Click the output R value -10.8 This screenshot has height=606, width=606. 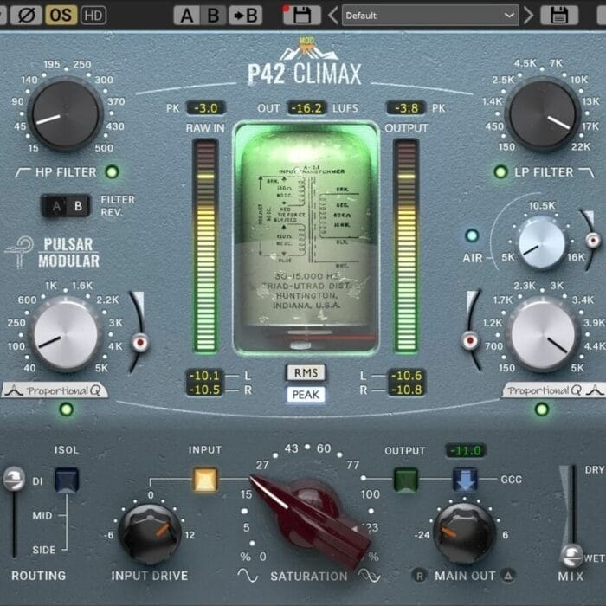(x=406, y=390)
